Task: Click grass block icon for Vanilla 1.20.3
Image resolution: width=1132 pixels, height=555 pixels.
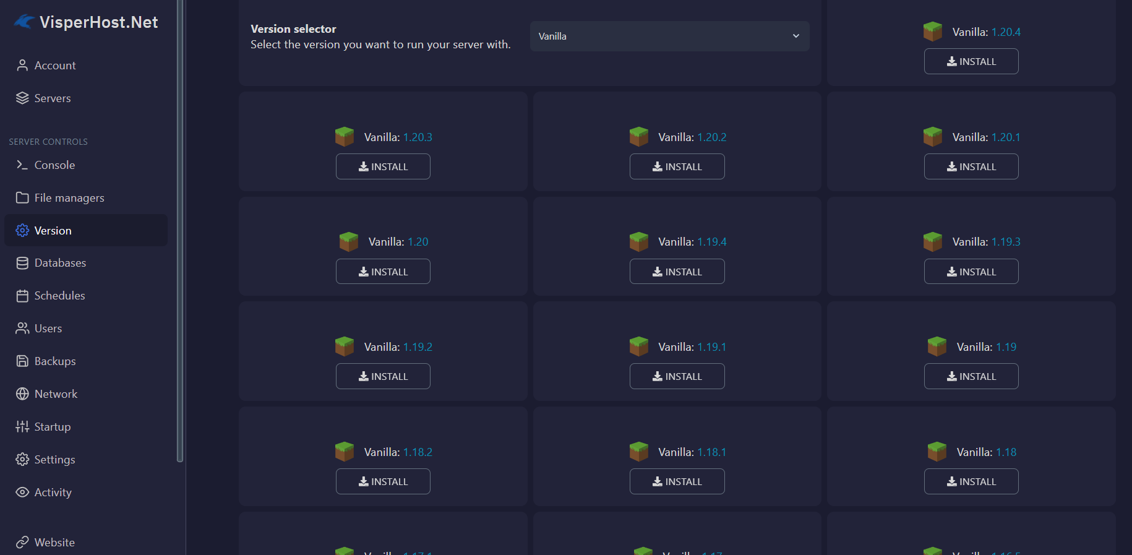Action: [345, 137]
